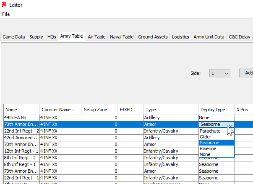Open the Side dropdown
This screenshot has height=184, width=253.
pos(220,73)
